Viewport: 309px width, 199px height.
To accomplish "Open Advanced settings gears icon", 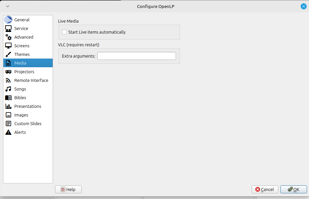I will 8,37.
